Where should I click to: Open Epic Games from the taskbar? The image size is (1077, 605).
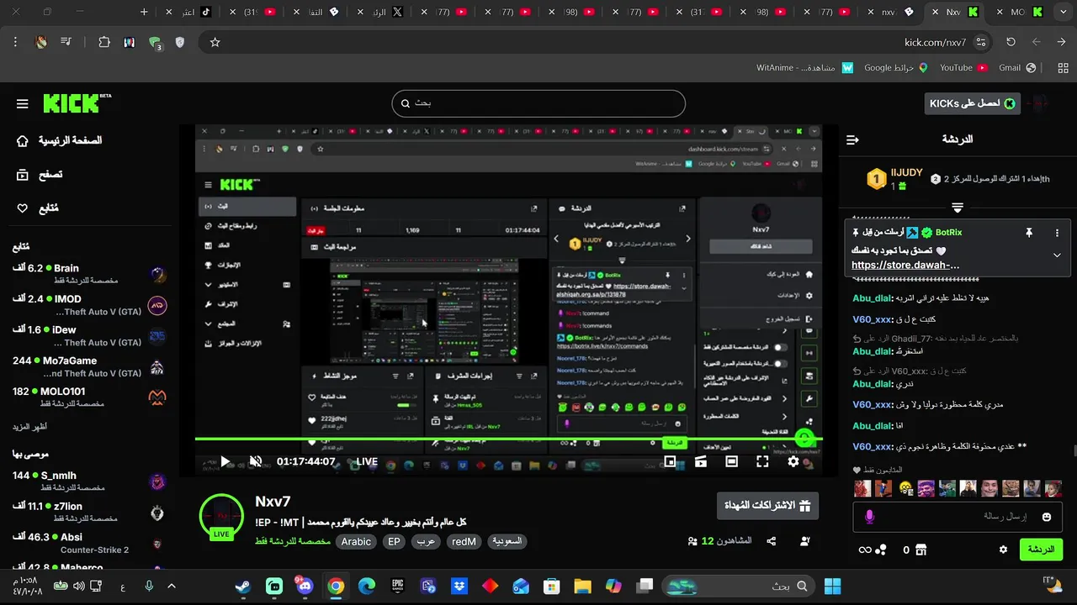click(x=397, y=587)
